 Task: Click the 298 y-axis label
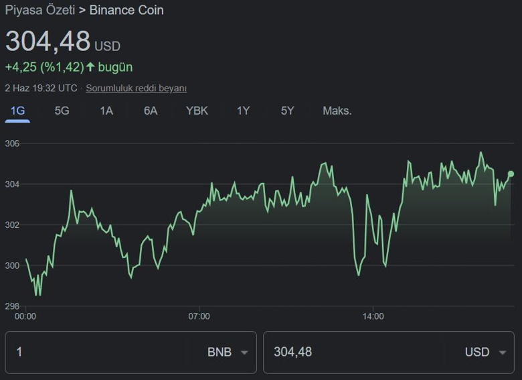[x=12, y=306]
